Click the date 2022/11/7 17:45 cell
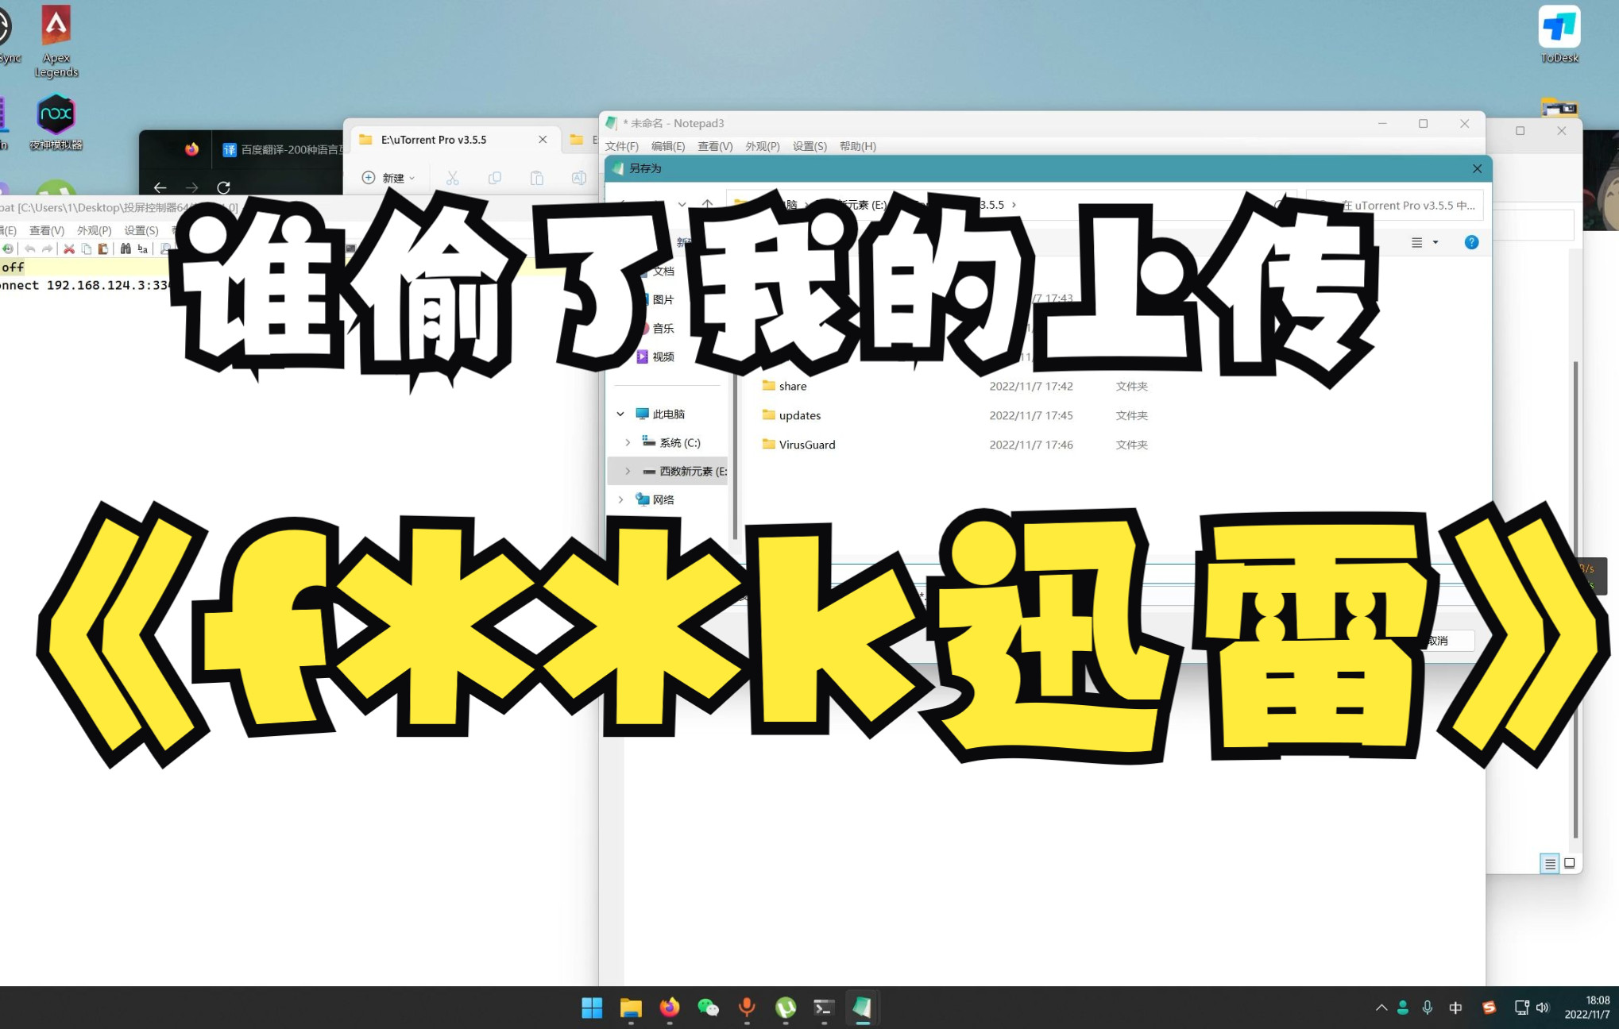This screenshot has height=1029, width=1619. pyautogui.click(x=1031, y=415)
